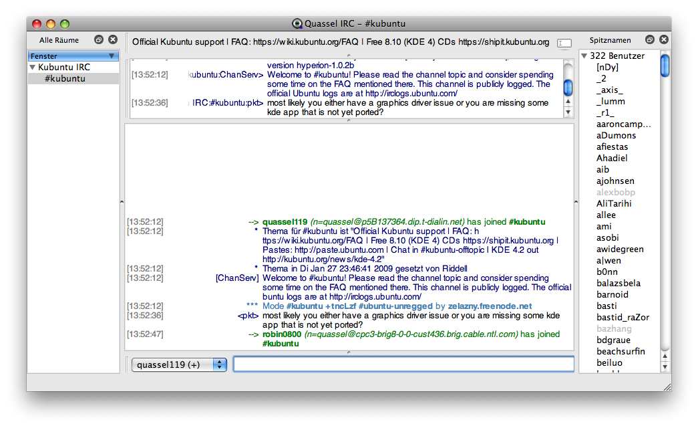Open the paste.ubuntu.com link in chat
Viewport: 698px width, 428px height.
point(339,250)
